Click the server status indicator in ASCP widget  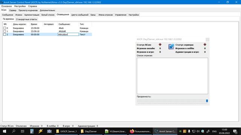[205, 45]
